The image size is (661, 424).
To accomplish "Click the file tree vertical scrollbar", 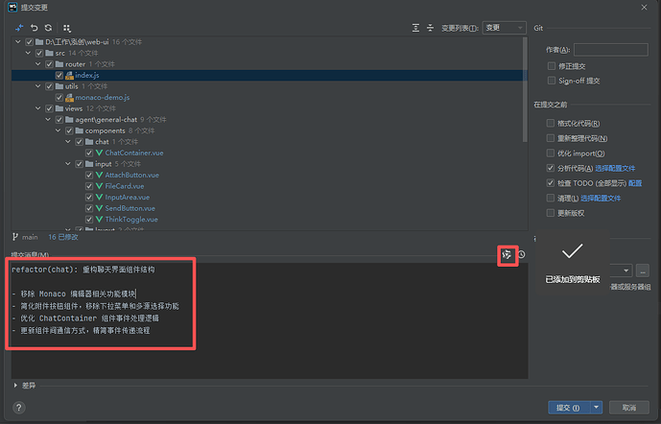I will click(x=525, y=89).
